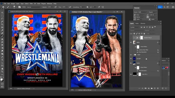Toggle visibility of CODY group
175x98 pixels.
point(131,55)
